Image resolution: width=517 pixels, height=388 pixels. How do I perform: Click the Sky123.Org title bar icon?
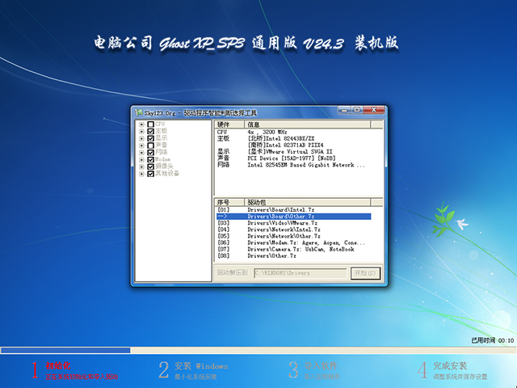[x=138, y=112]
